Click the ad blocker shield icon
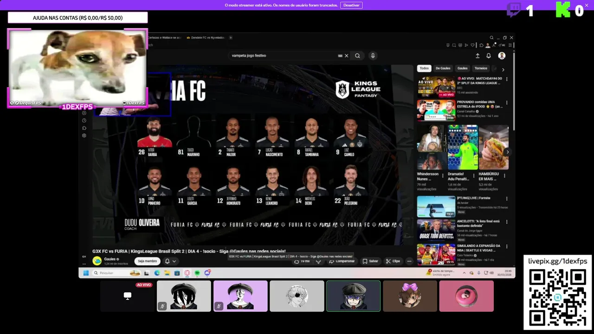The image size is (594, 334). [460, 45]
